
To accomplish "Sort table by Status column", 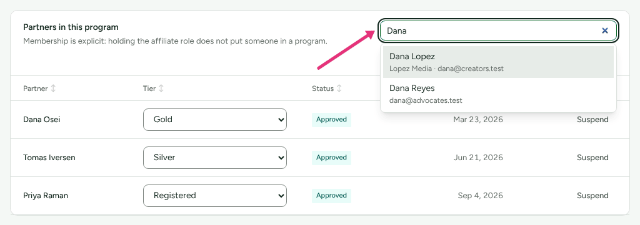I will tap(327, 89).
